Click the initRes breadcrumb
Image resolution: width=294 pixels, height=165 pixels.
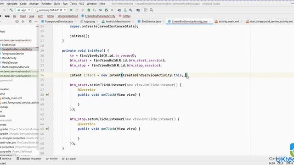(124, 16)
